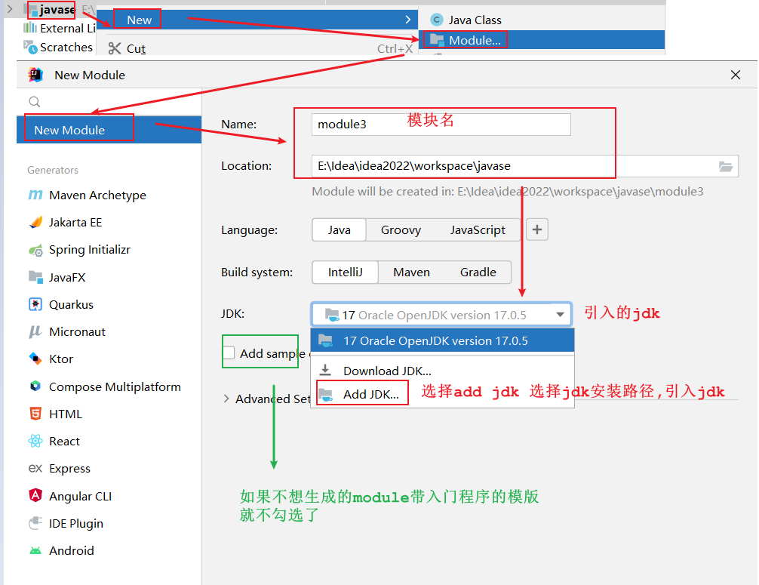Expand the javase project tree node
Viewport: 759px width, 585px height.
click(9, 9)
